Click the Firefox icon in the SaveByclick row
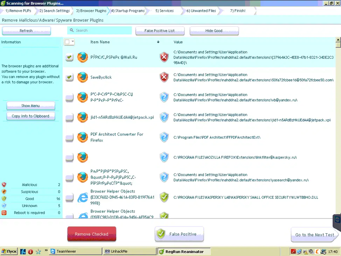This screenshot has height=256, width=341. click(x=82, y=77)
